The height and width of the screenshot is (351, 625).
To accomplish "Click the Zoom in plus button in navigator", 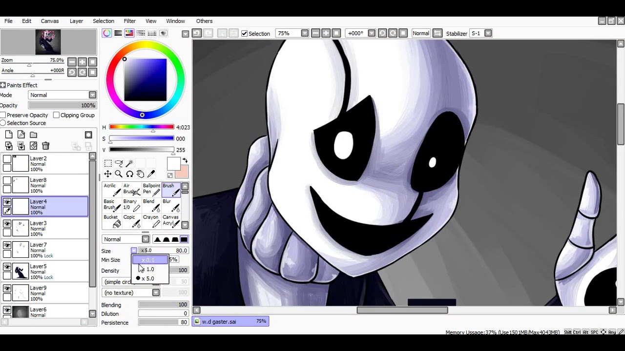I will (x=82, y=62).
